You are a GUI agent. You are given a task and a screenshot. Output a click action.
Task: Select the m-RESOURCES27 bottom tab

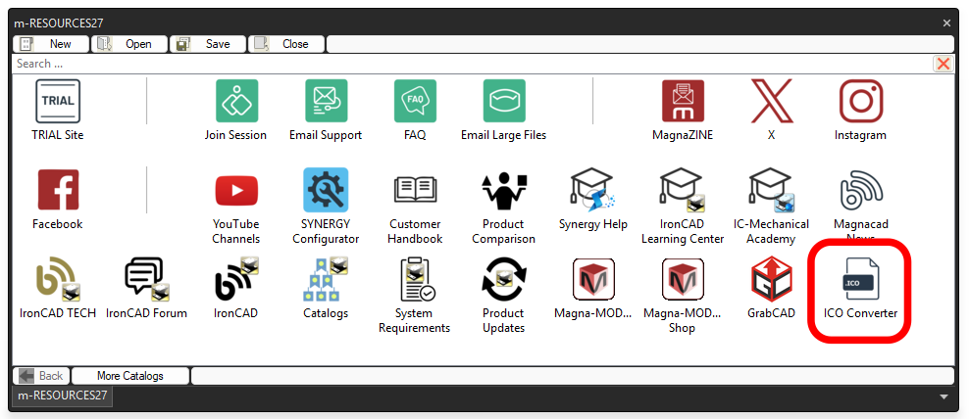point(62,396)
